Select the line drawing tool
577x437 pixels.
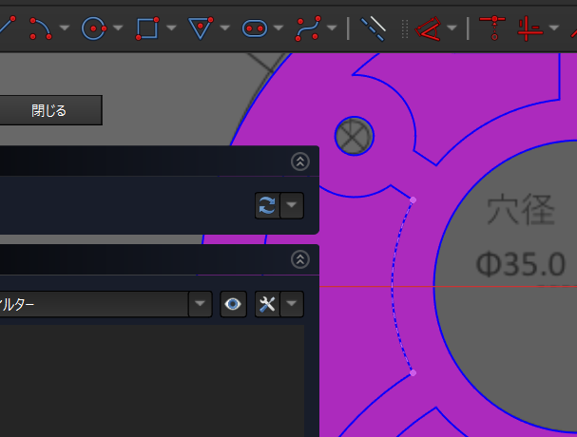tap(8, 26)
